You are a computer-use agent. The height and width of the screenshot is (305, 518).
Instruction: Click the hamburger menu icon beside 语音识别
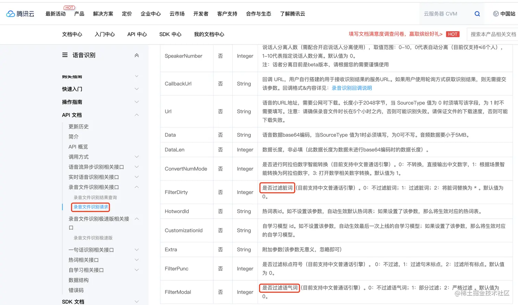tap(65, 55)
